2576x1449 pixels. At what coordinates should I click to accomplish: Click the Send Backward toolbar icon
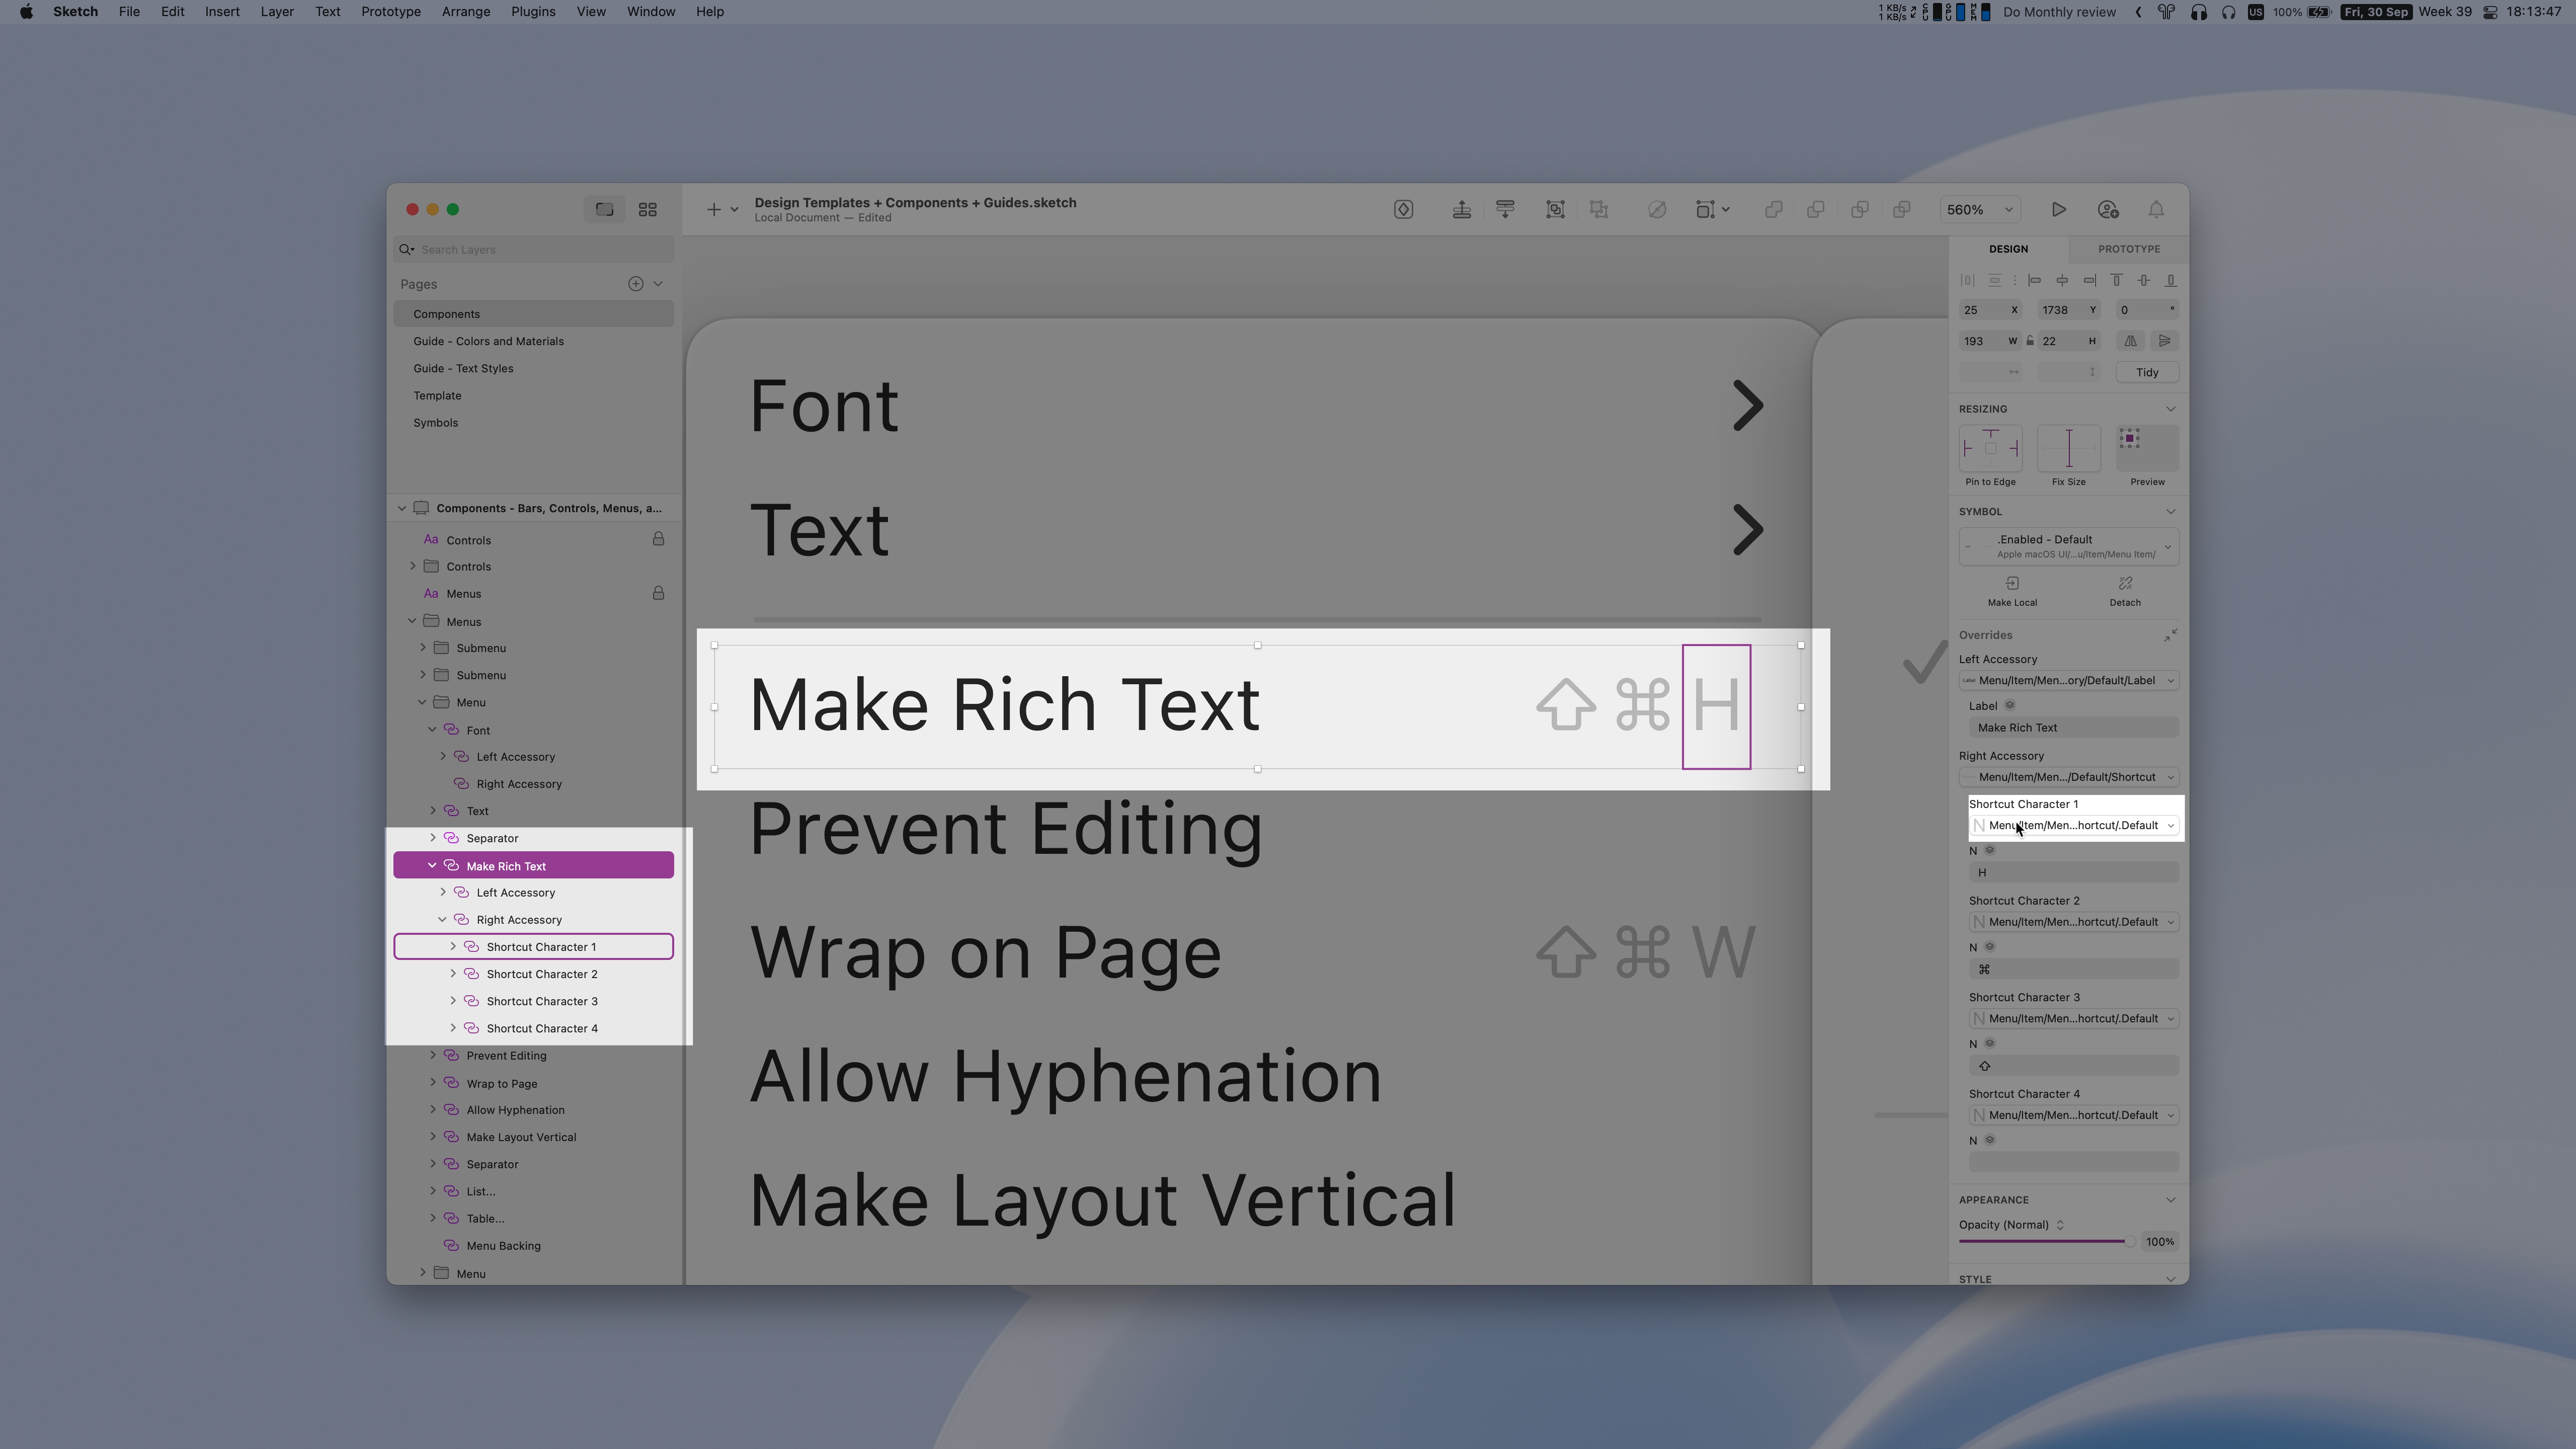click(x=1505, y=209)
